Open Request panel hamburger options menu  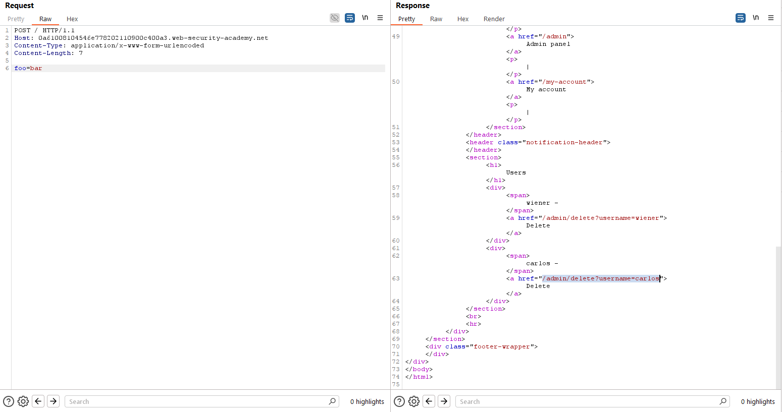pos(380,18)
